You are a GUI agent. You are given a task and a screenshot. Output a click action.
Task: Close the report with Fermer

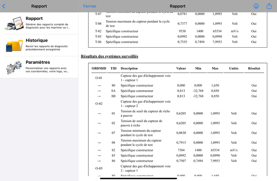click(x=90, y=6)
